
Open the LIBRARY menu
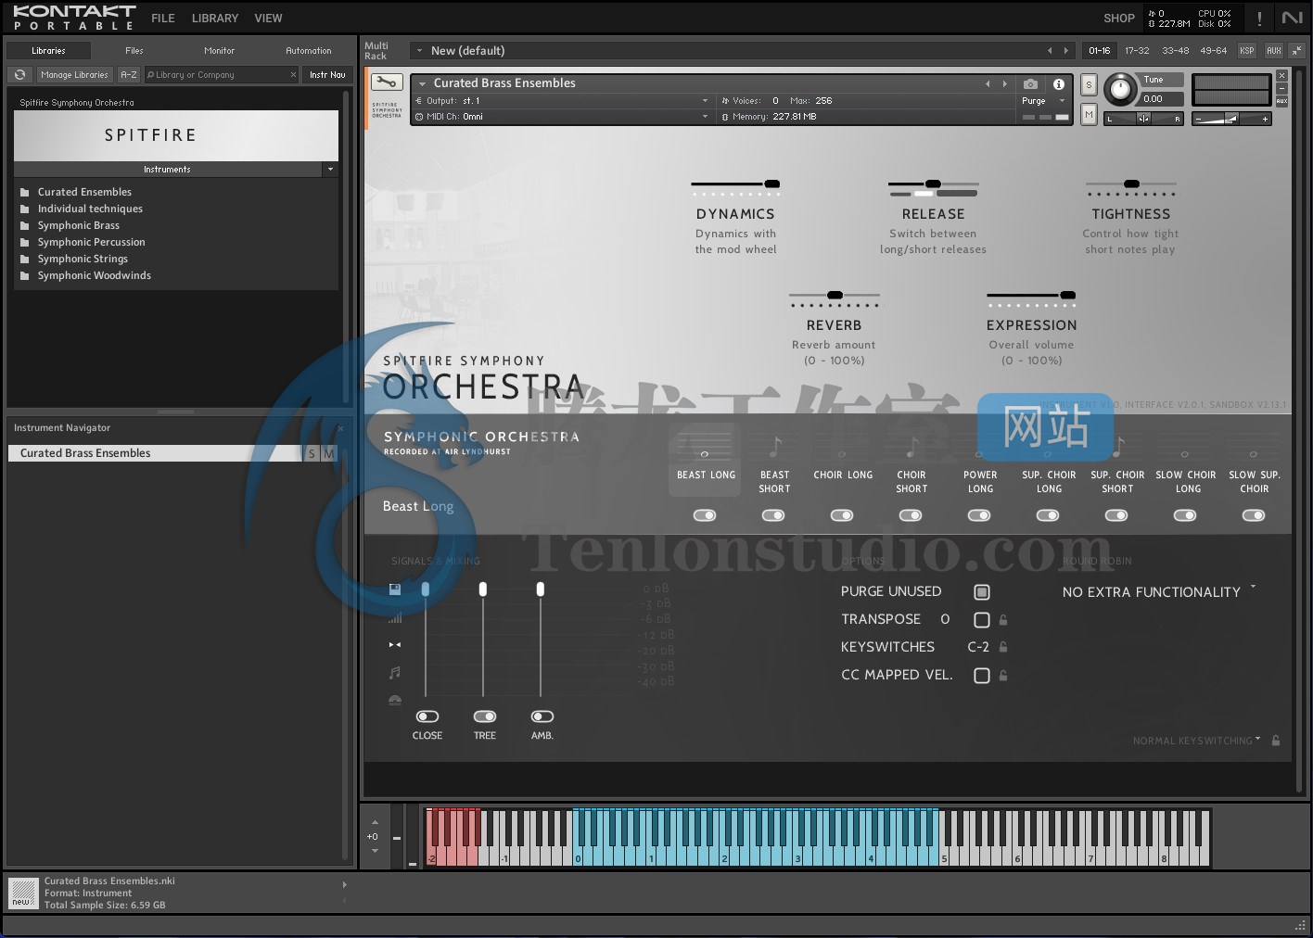pyautogui.click(x=215, y=18)
